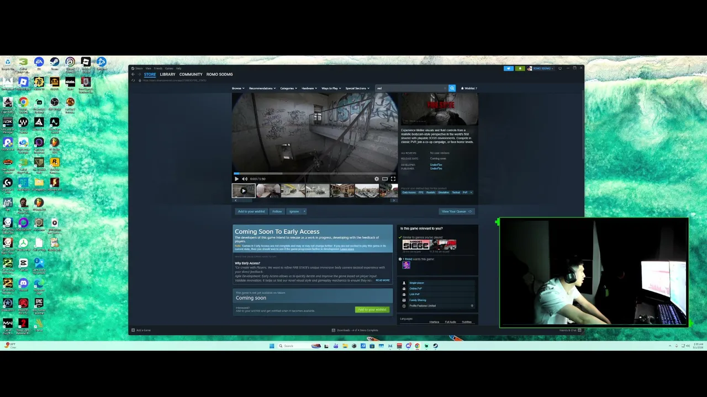Mute the trailer with the volume icon

point(245,179)
